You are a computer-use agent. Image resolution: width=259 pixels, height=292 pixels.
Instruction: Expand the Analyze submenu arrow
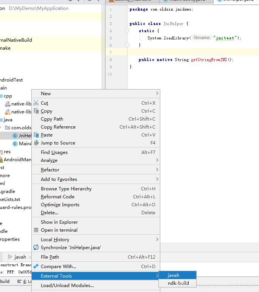[x=157, y=160]
